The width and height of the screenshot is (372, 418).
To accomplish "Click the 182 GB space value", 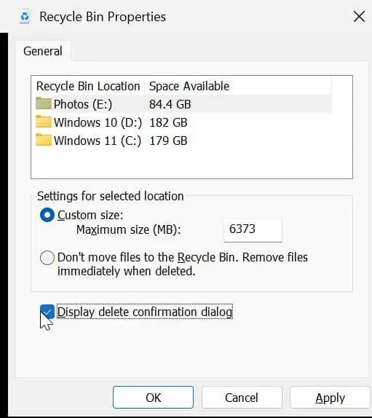I will pyautogui.click(x=168, y=122).
